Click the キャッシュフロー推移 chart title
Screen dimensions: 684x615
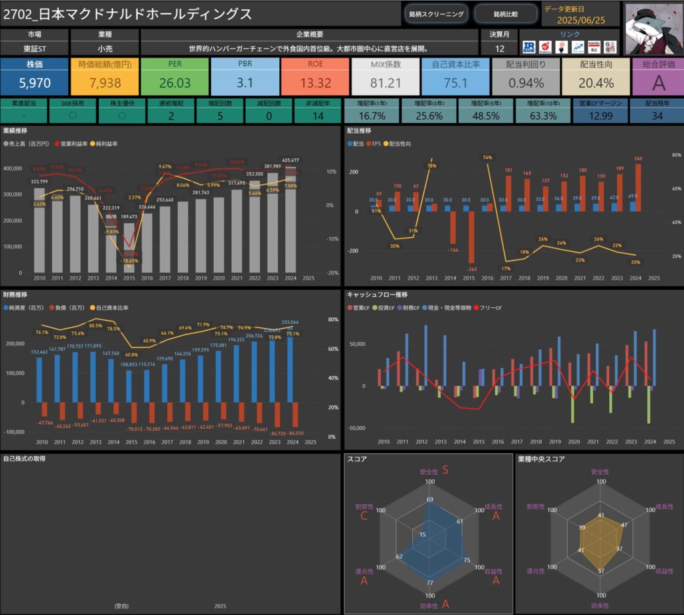[377, 294]
